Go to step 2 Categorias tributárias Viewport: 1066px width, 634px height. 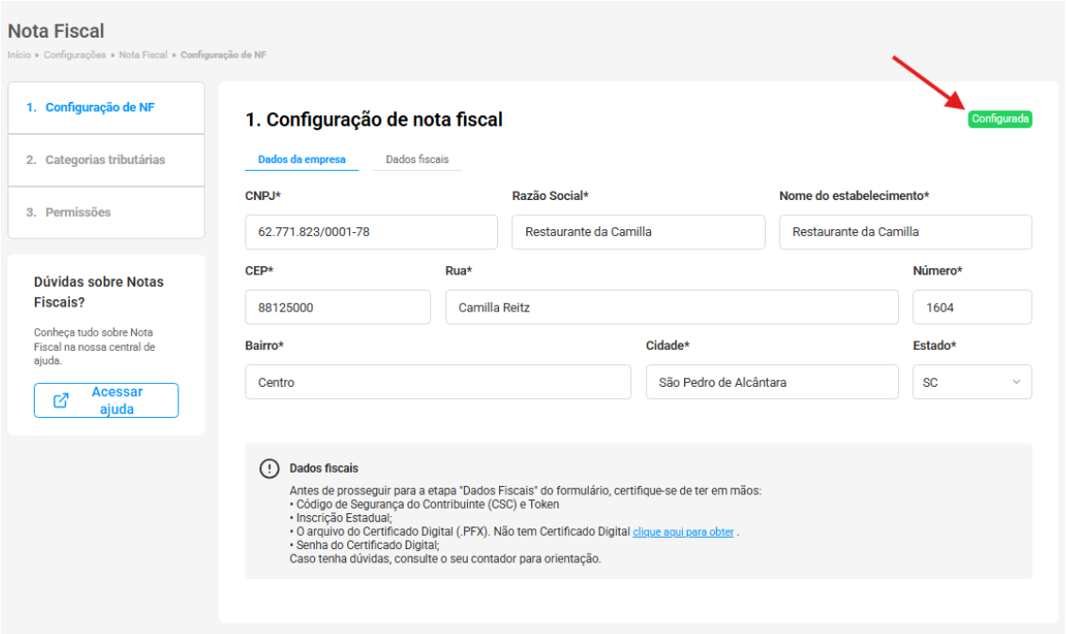point(106,159)
